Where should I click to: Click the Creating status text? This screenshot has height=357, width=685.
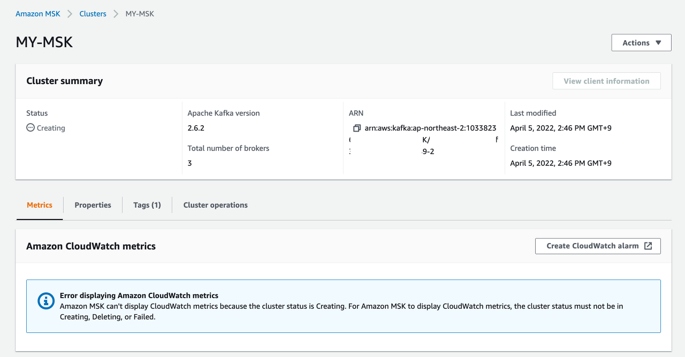51,128
